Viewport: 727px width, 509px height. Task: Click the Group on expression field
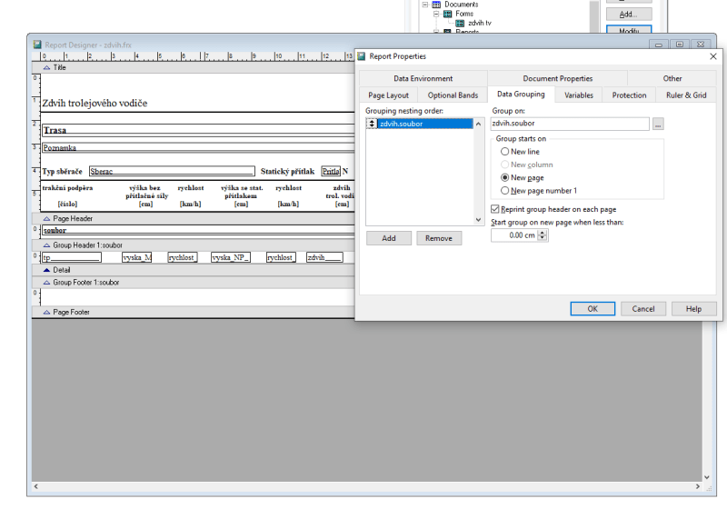click(570, 124)
